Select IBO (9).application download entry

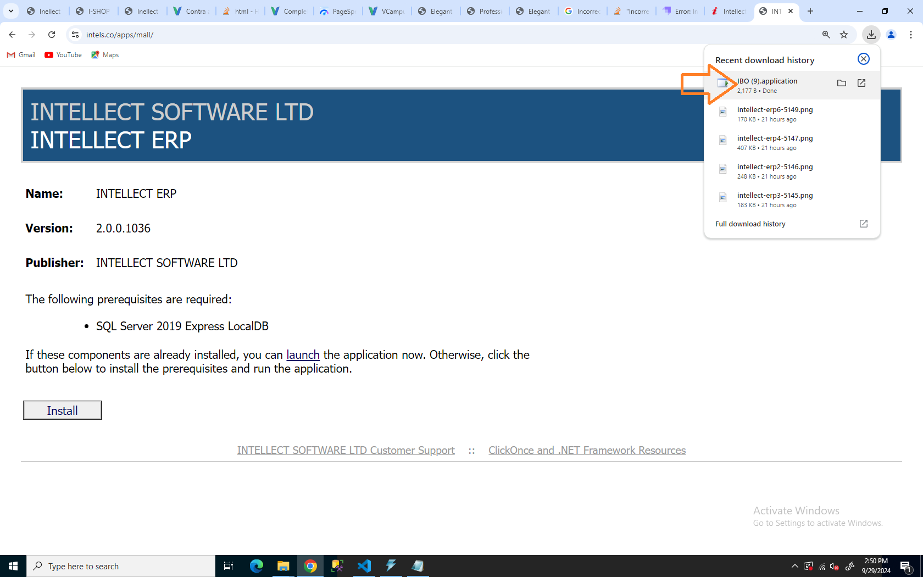pyautogui.click(x=792, y=85)
